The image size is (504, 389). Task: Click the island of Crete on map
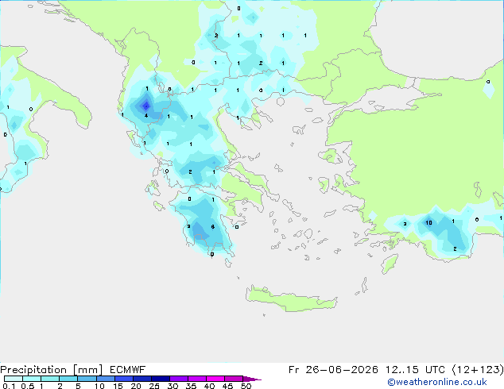[291, 299]
